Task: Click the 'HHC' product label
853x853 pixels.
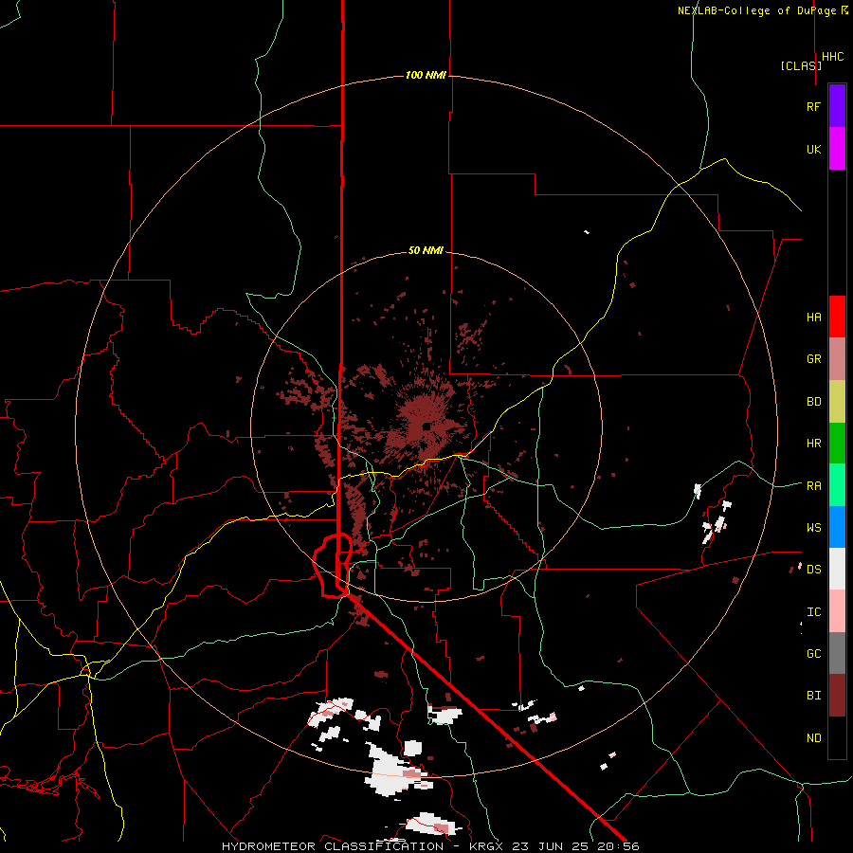Action: 833,57
